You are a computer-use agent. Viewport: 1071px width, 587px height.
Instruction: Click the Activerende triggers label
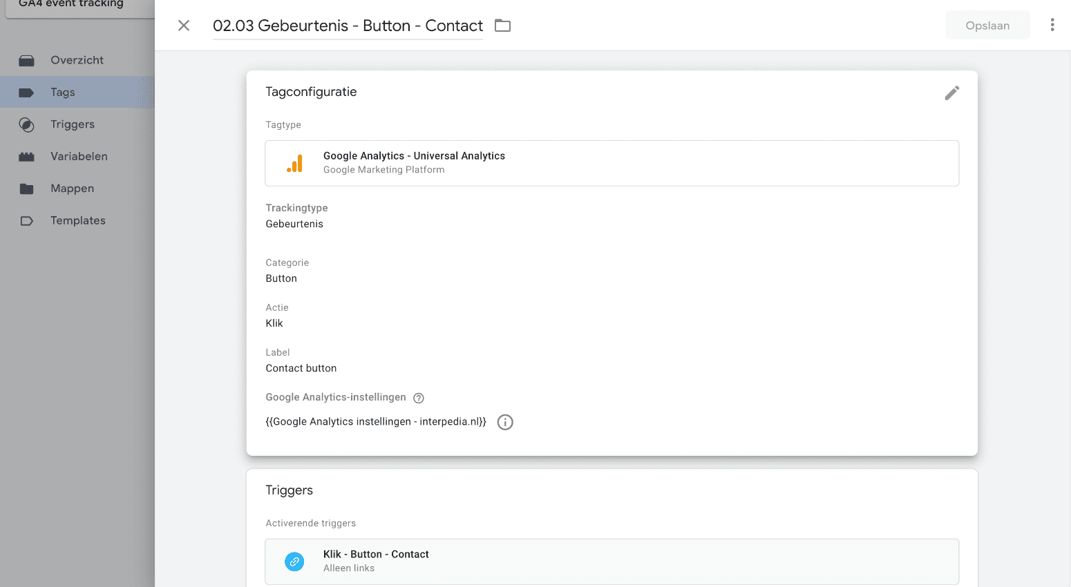click(x=311, y=523)
